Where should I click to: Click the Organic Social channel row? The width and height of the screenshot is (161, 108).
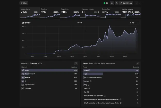49,85
